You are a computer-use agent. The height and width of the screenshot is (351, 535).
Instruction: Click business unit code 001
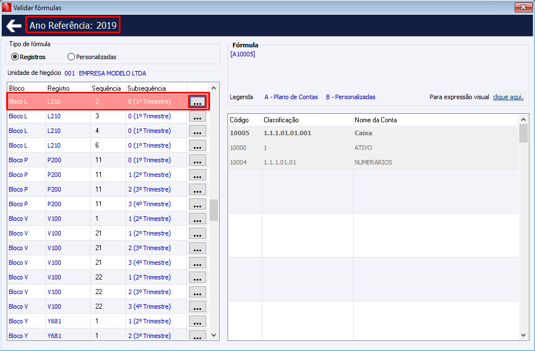point(70,73)
